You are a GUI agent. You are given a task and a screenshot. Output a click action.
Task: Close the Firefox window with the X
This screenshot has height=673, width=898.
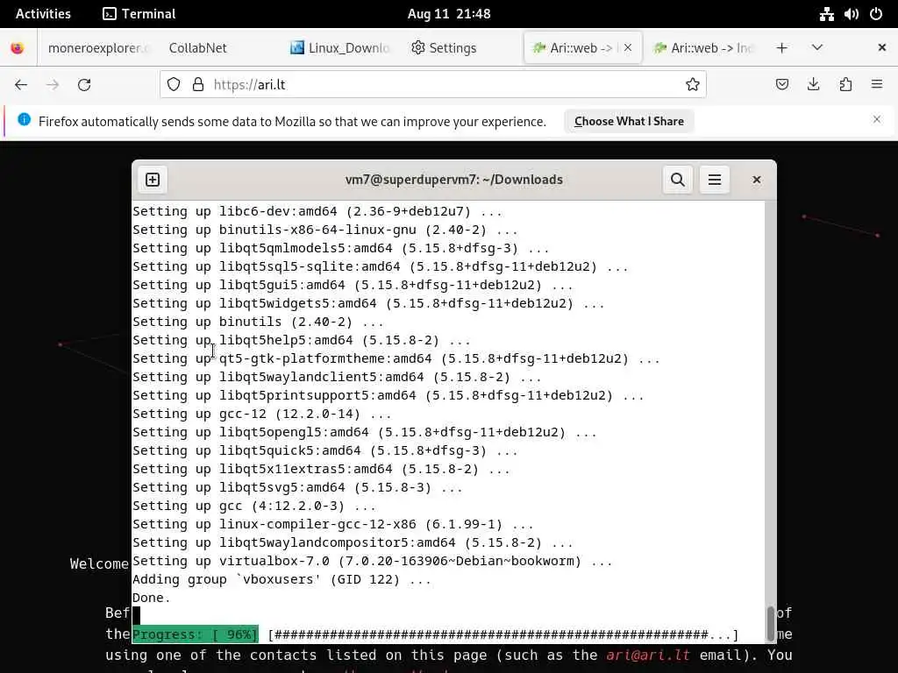[x=882, y=47]
